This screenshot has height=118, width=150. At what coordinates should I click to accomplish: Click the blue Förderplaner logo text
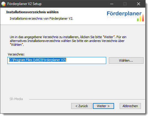[x=124, y=14]
